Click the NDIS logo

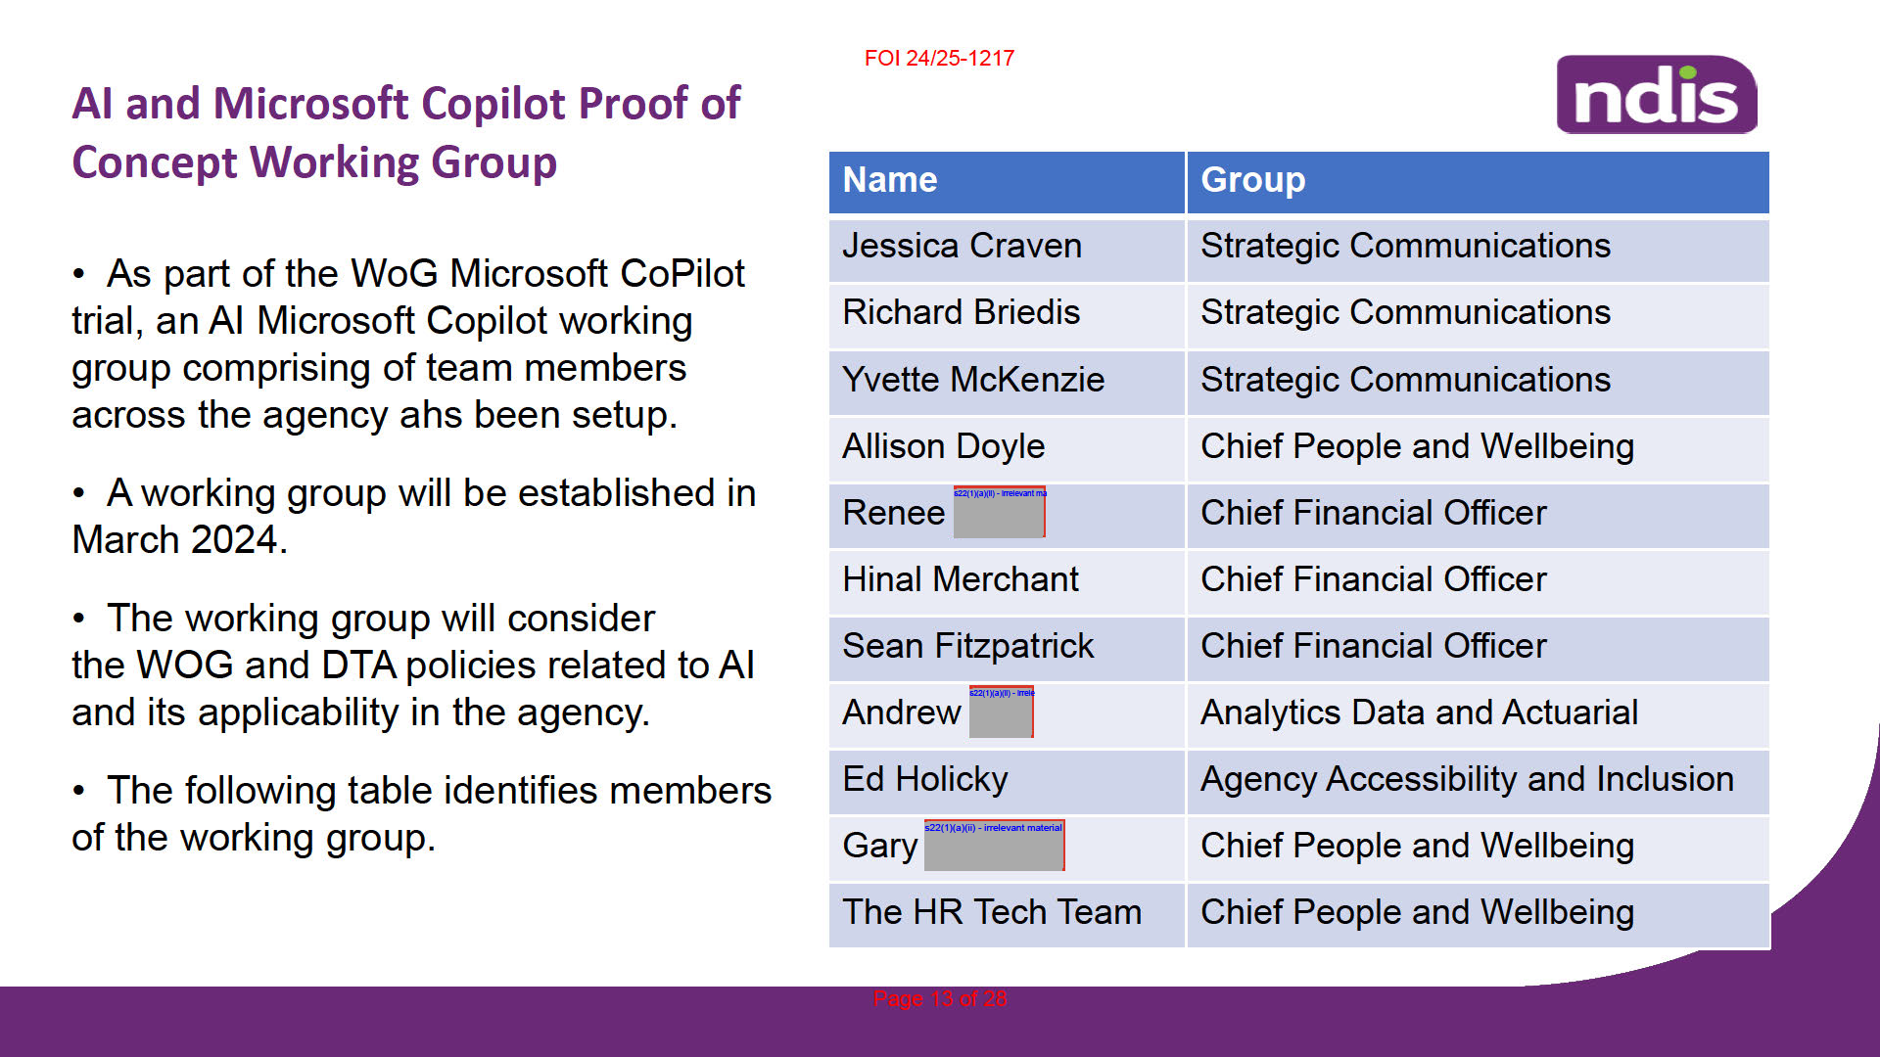[x=1657, y=94]
